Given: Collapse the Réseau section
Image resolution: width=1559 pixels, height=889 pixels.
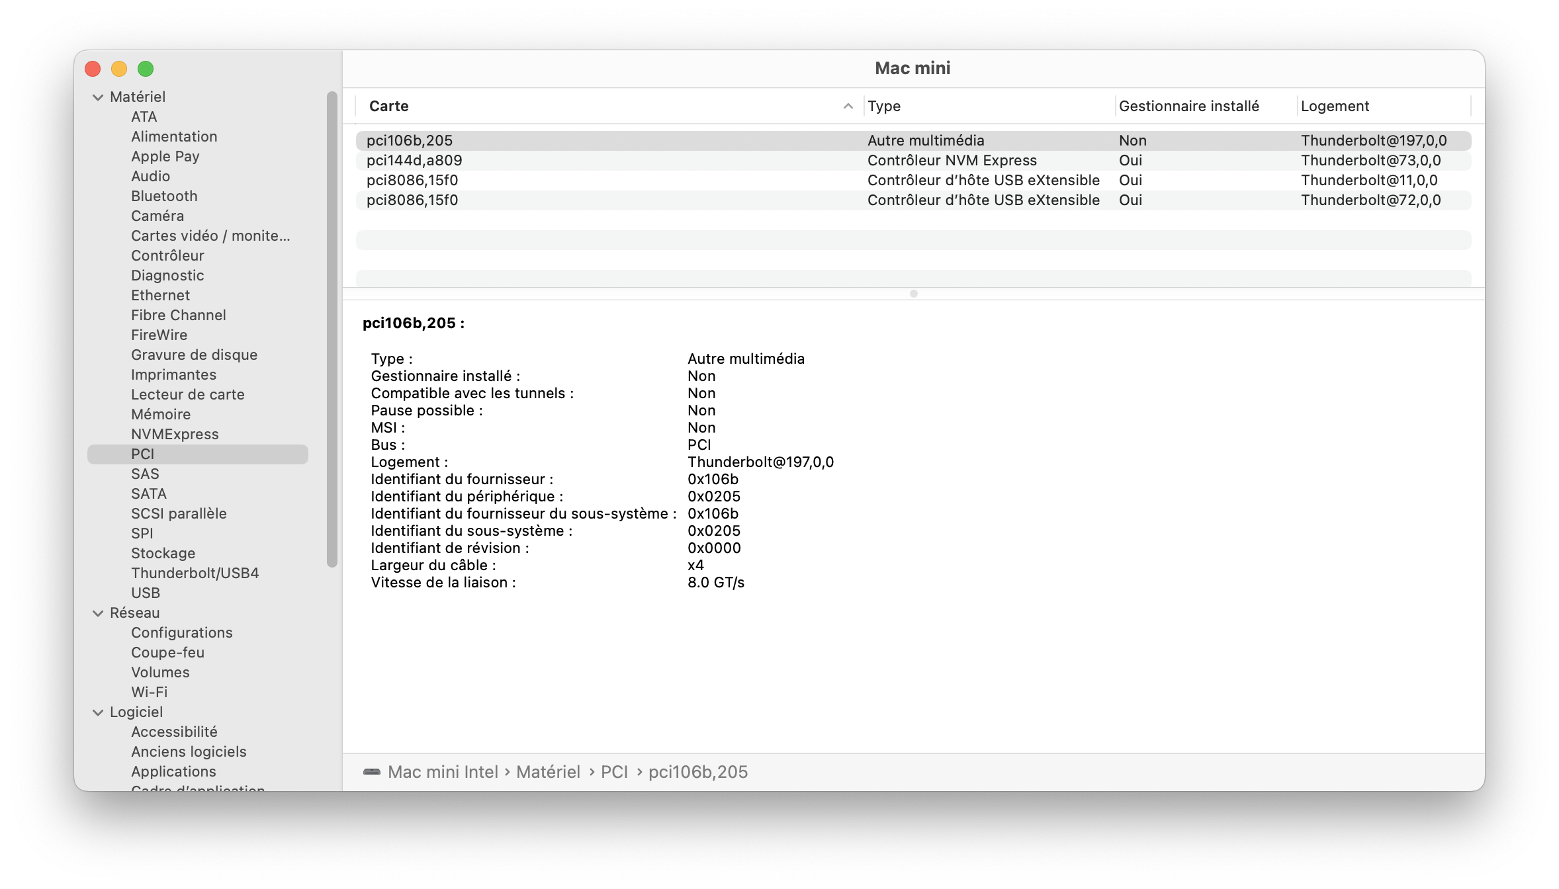Looking at the screenshot, I should point(98,613).
